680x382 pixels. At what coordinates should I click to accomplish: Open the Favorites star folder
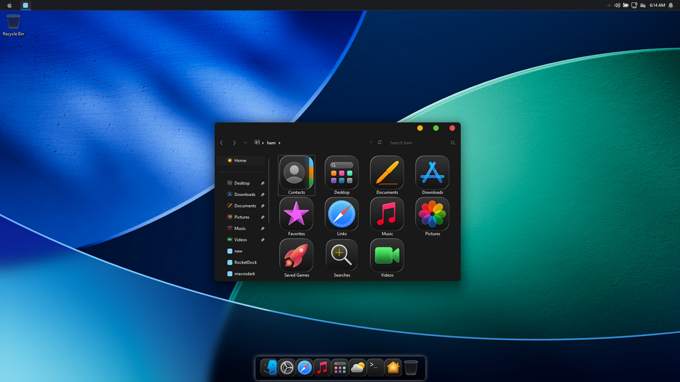pos(296,216)
